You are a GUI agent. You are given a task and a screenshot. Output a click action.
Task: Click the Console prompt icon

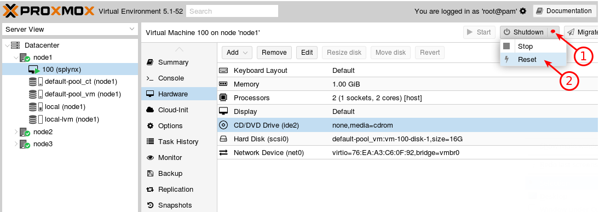(x=150, y=78)
